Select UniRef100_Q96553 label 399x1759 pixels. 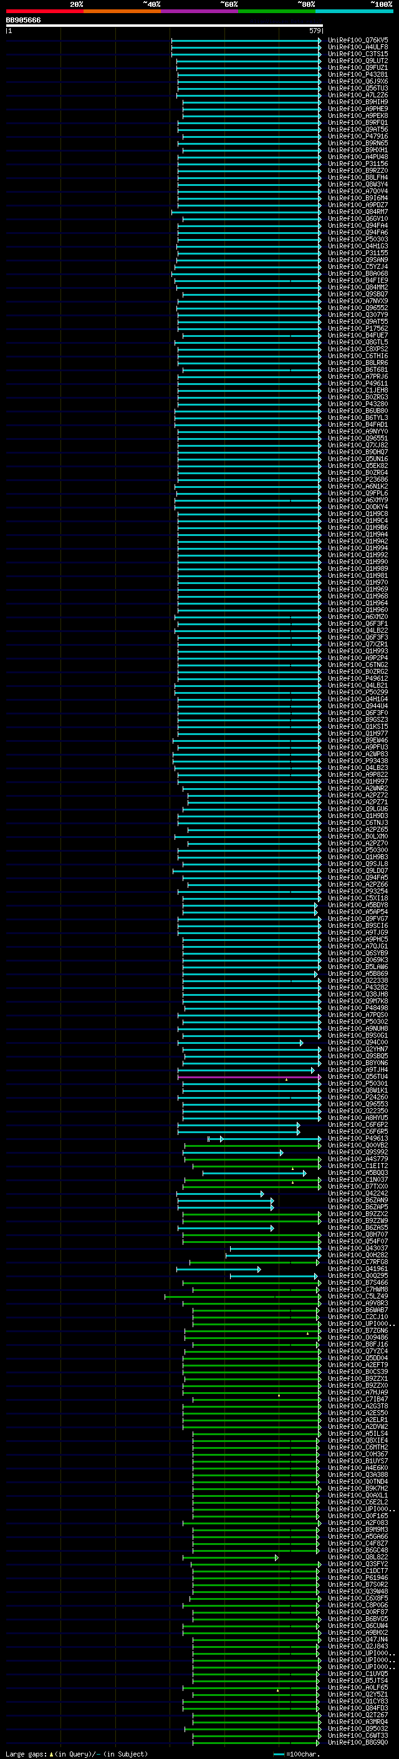coord(358,1104)
